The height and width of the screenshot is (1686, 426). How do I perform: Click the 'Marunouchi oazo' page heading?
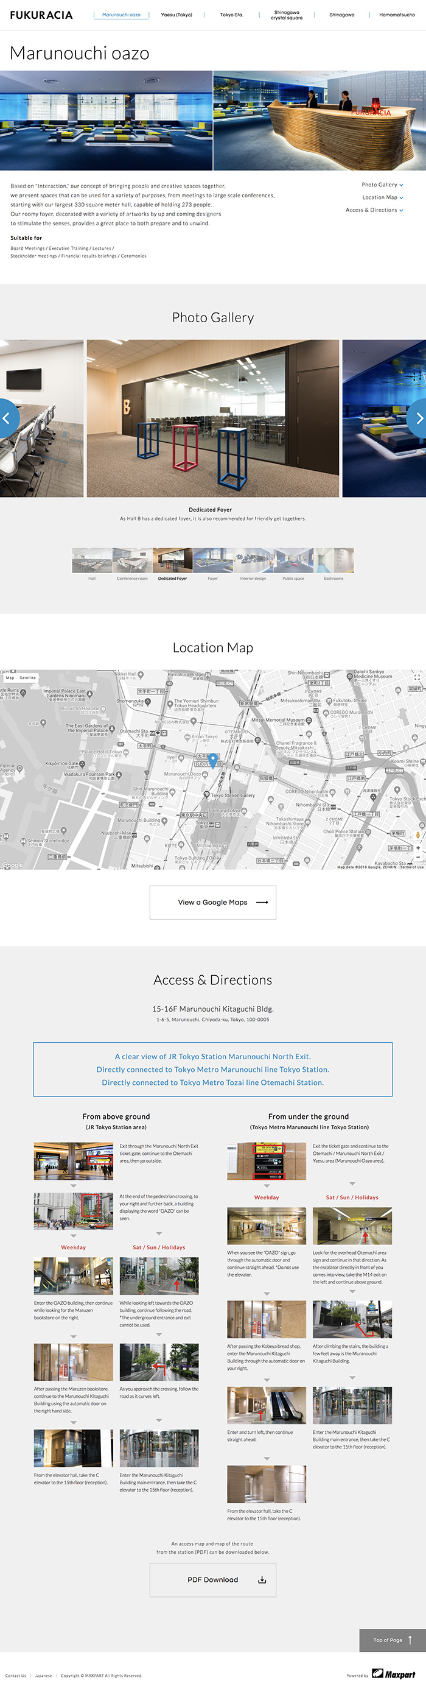tap(79, 53)
